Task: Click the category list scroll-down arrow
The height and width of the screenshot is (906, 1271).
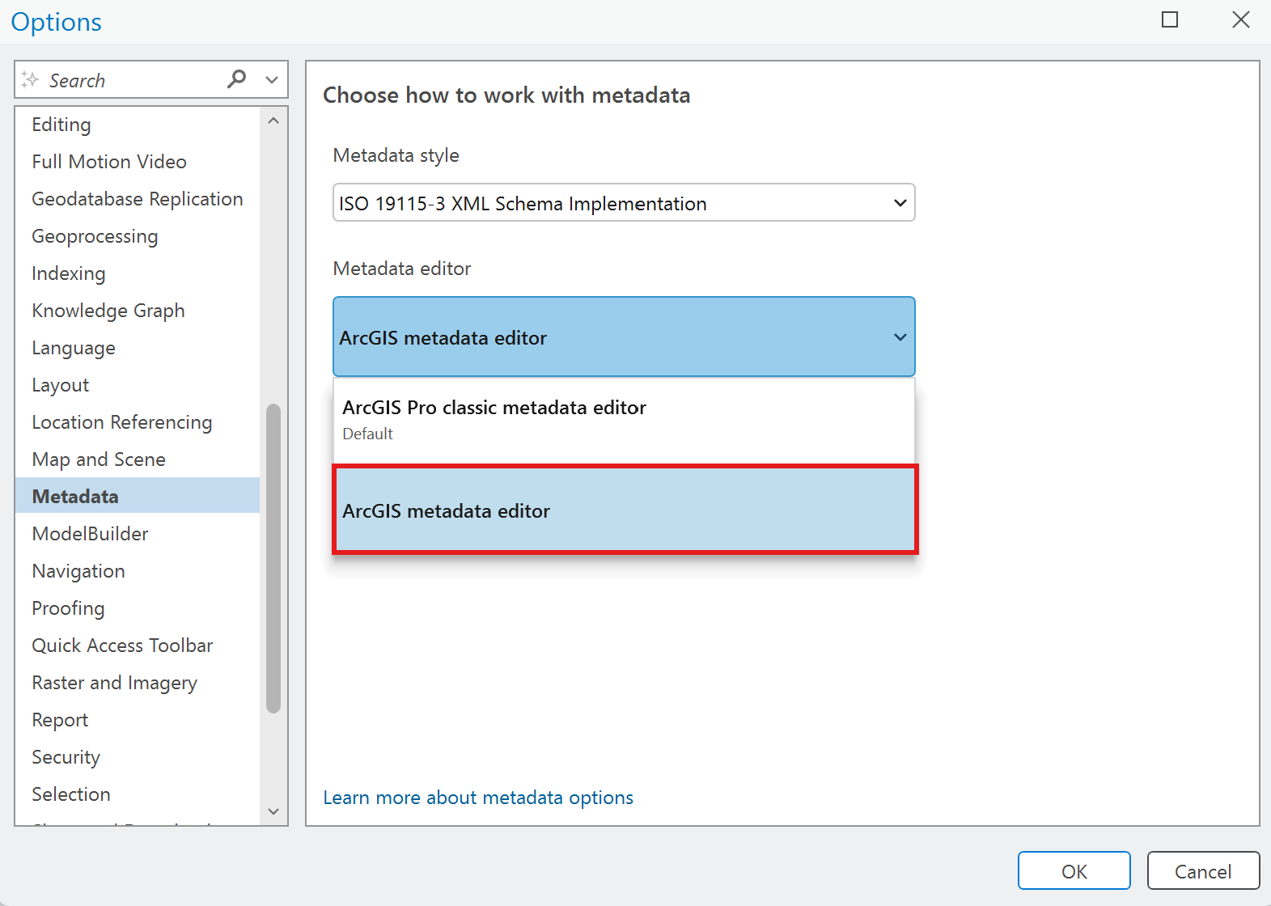Action: [x=273, y=811]
